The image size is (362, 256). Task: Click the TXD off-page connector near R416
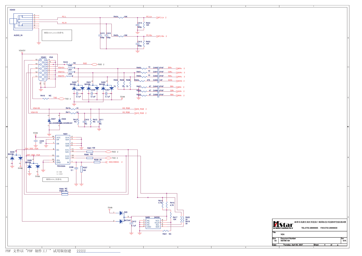(x=61, y=99)
